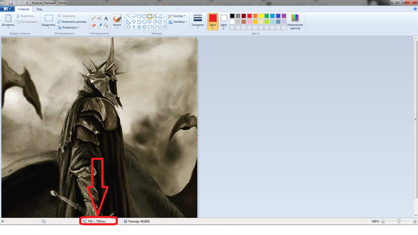Open the Customize Quick Access Toolbar arrow
Image resolution: width=418 pixels, height=235 pixels.
27,3
